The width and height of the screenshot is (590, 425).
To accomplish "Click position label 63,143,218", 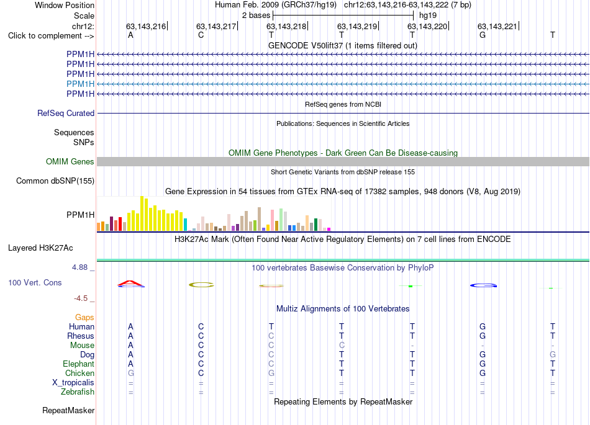I will 286,26.
